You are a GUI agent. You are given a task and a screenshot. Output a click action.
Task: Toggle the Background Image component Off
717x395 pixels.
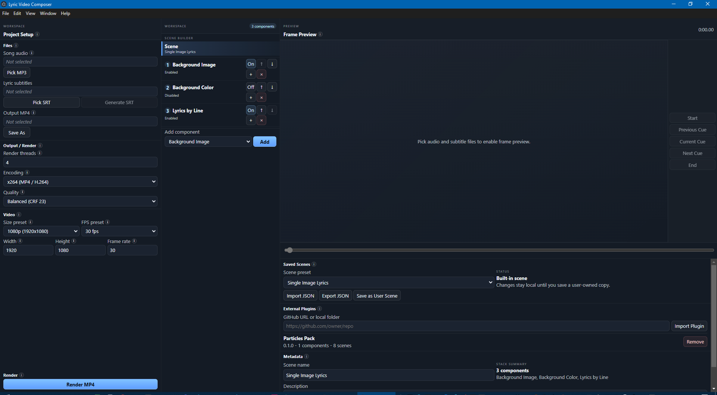(x=251, y=64)
